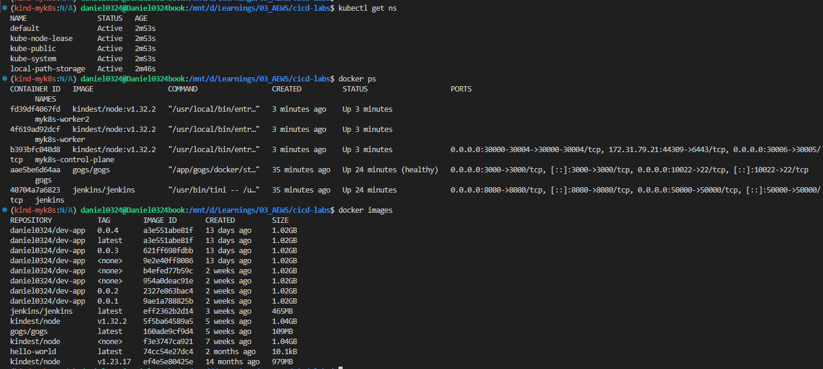Viewport: 823px width, 369px height.
Task: Click container ID aae5be6d64aa
Action: pos(35,170)
